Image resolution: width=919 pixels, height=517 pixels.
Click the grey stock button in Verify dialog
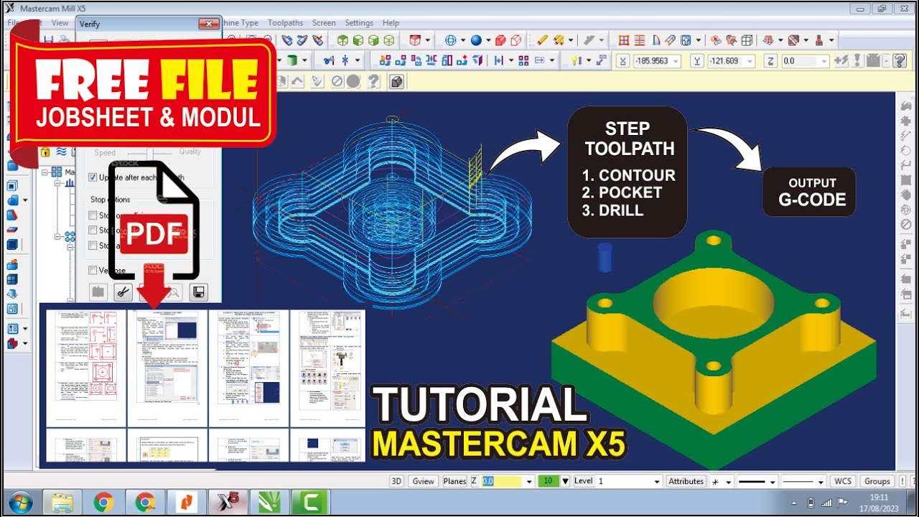pyautogui.click(x=98, y=292)
